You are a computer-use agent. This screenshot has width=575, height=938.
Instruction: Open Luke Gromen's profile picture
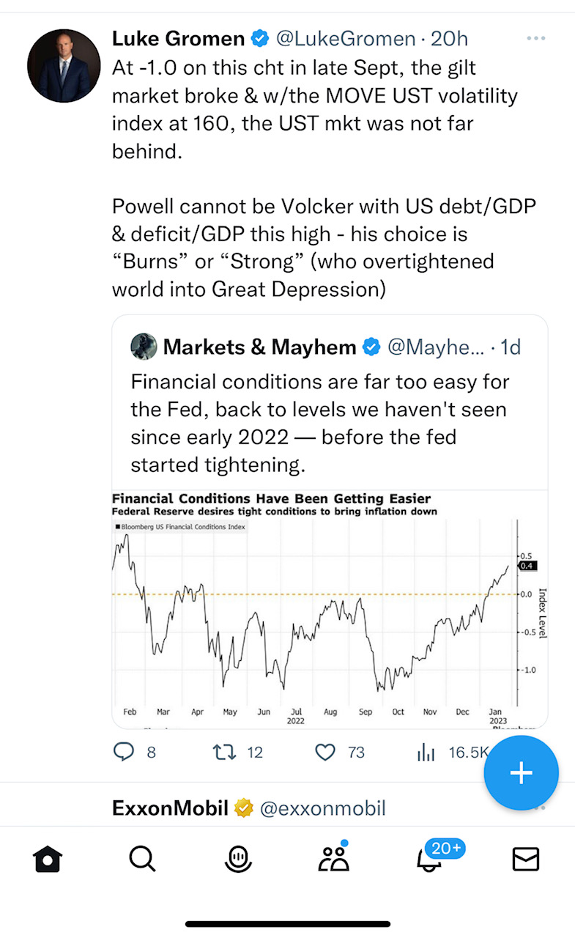[x=64, y=66]
